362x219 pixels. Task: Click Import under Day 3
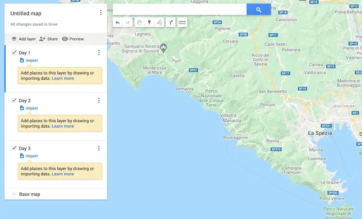(x=29, y=156)
